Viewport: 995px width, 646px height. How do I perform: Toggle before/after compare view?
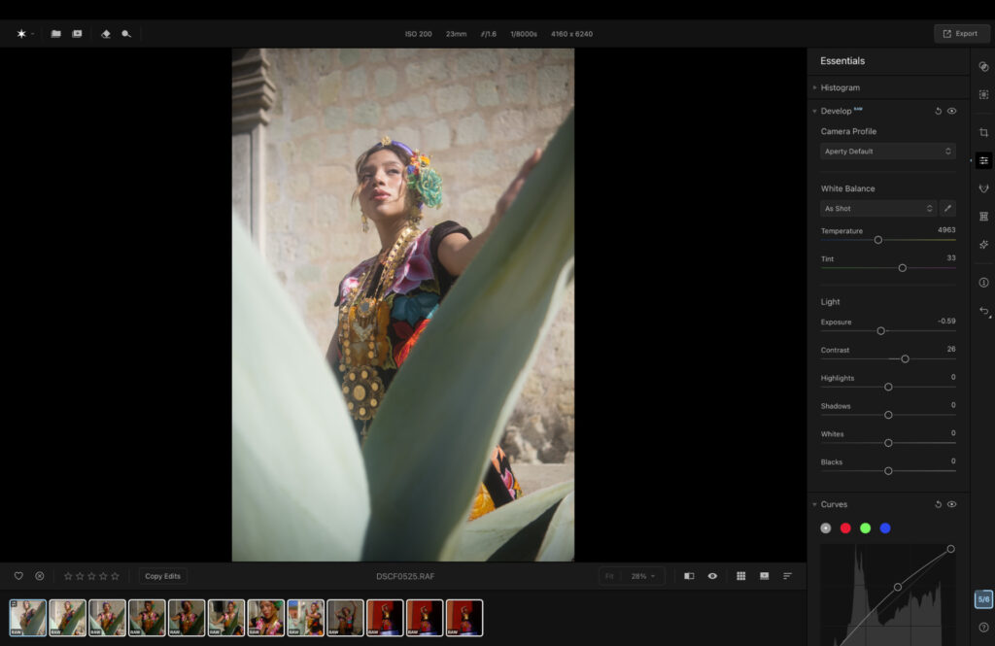click(689, 576)
